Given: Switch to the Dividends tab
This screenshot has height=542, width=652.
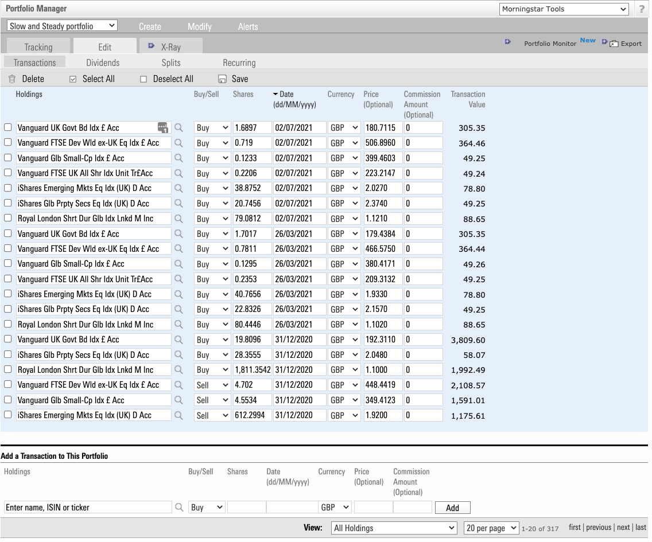Looking at the screenshot, I should click(103, 62).
